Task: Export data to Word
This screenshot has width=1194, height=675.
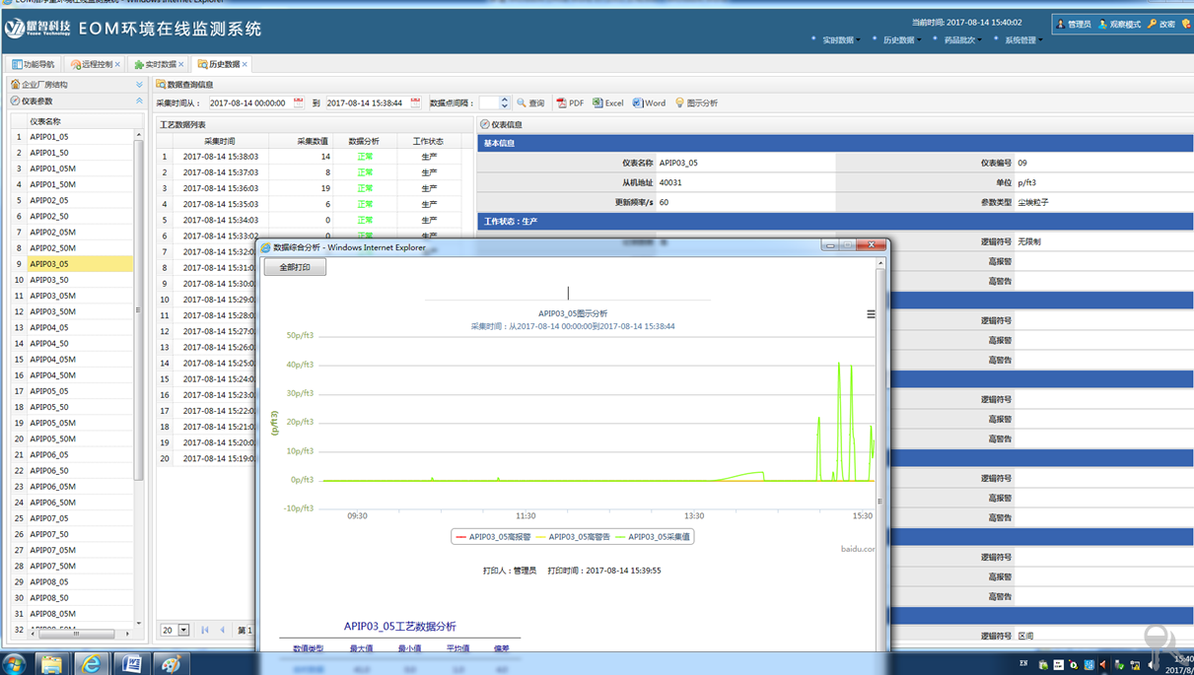Action: pos(638,102)
